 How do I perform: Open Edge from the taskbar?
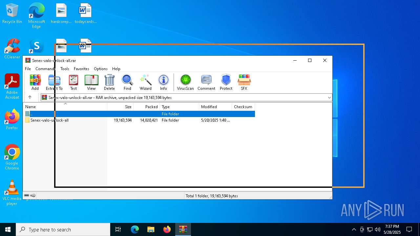pos(135,229)
